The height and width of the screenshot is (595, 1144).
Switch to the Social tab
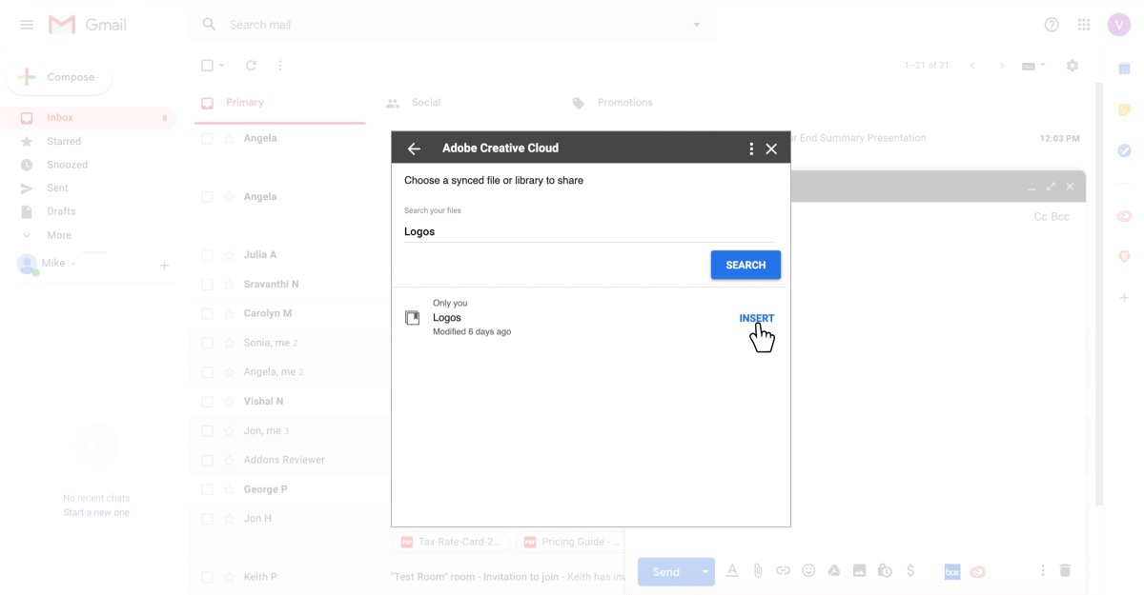click(x=425, y=103)
